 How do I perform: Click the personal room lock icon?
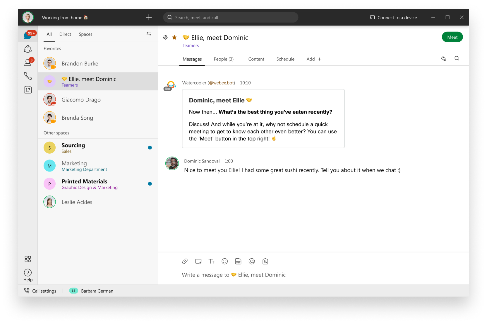(265, 261)
